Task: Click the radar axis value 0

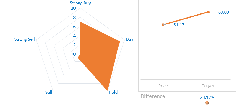Action: (75, 54)
